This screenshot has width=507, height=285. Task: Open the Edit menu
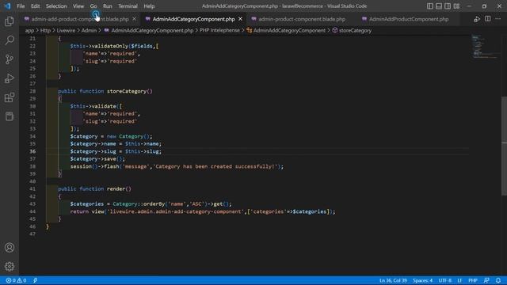click(35, 6)
